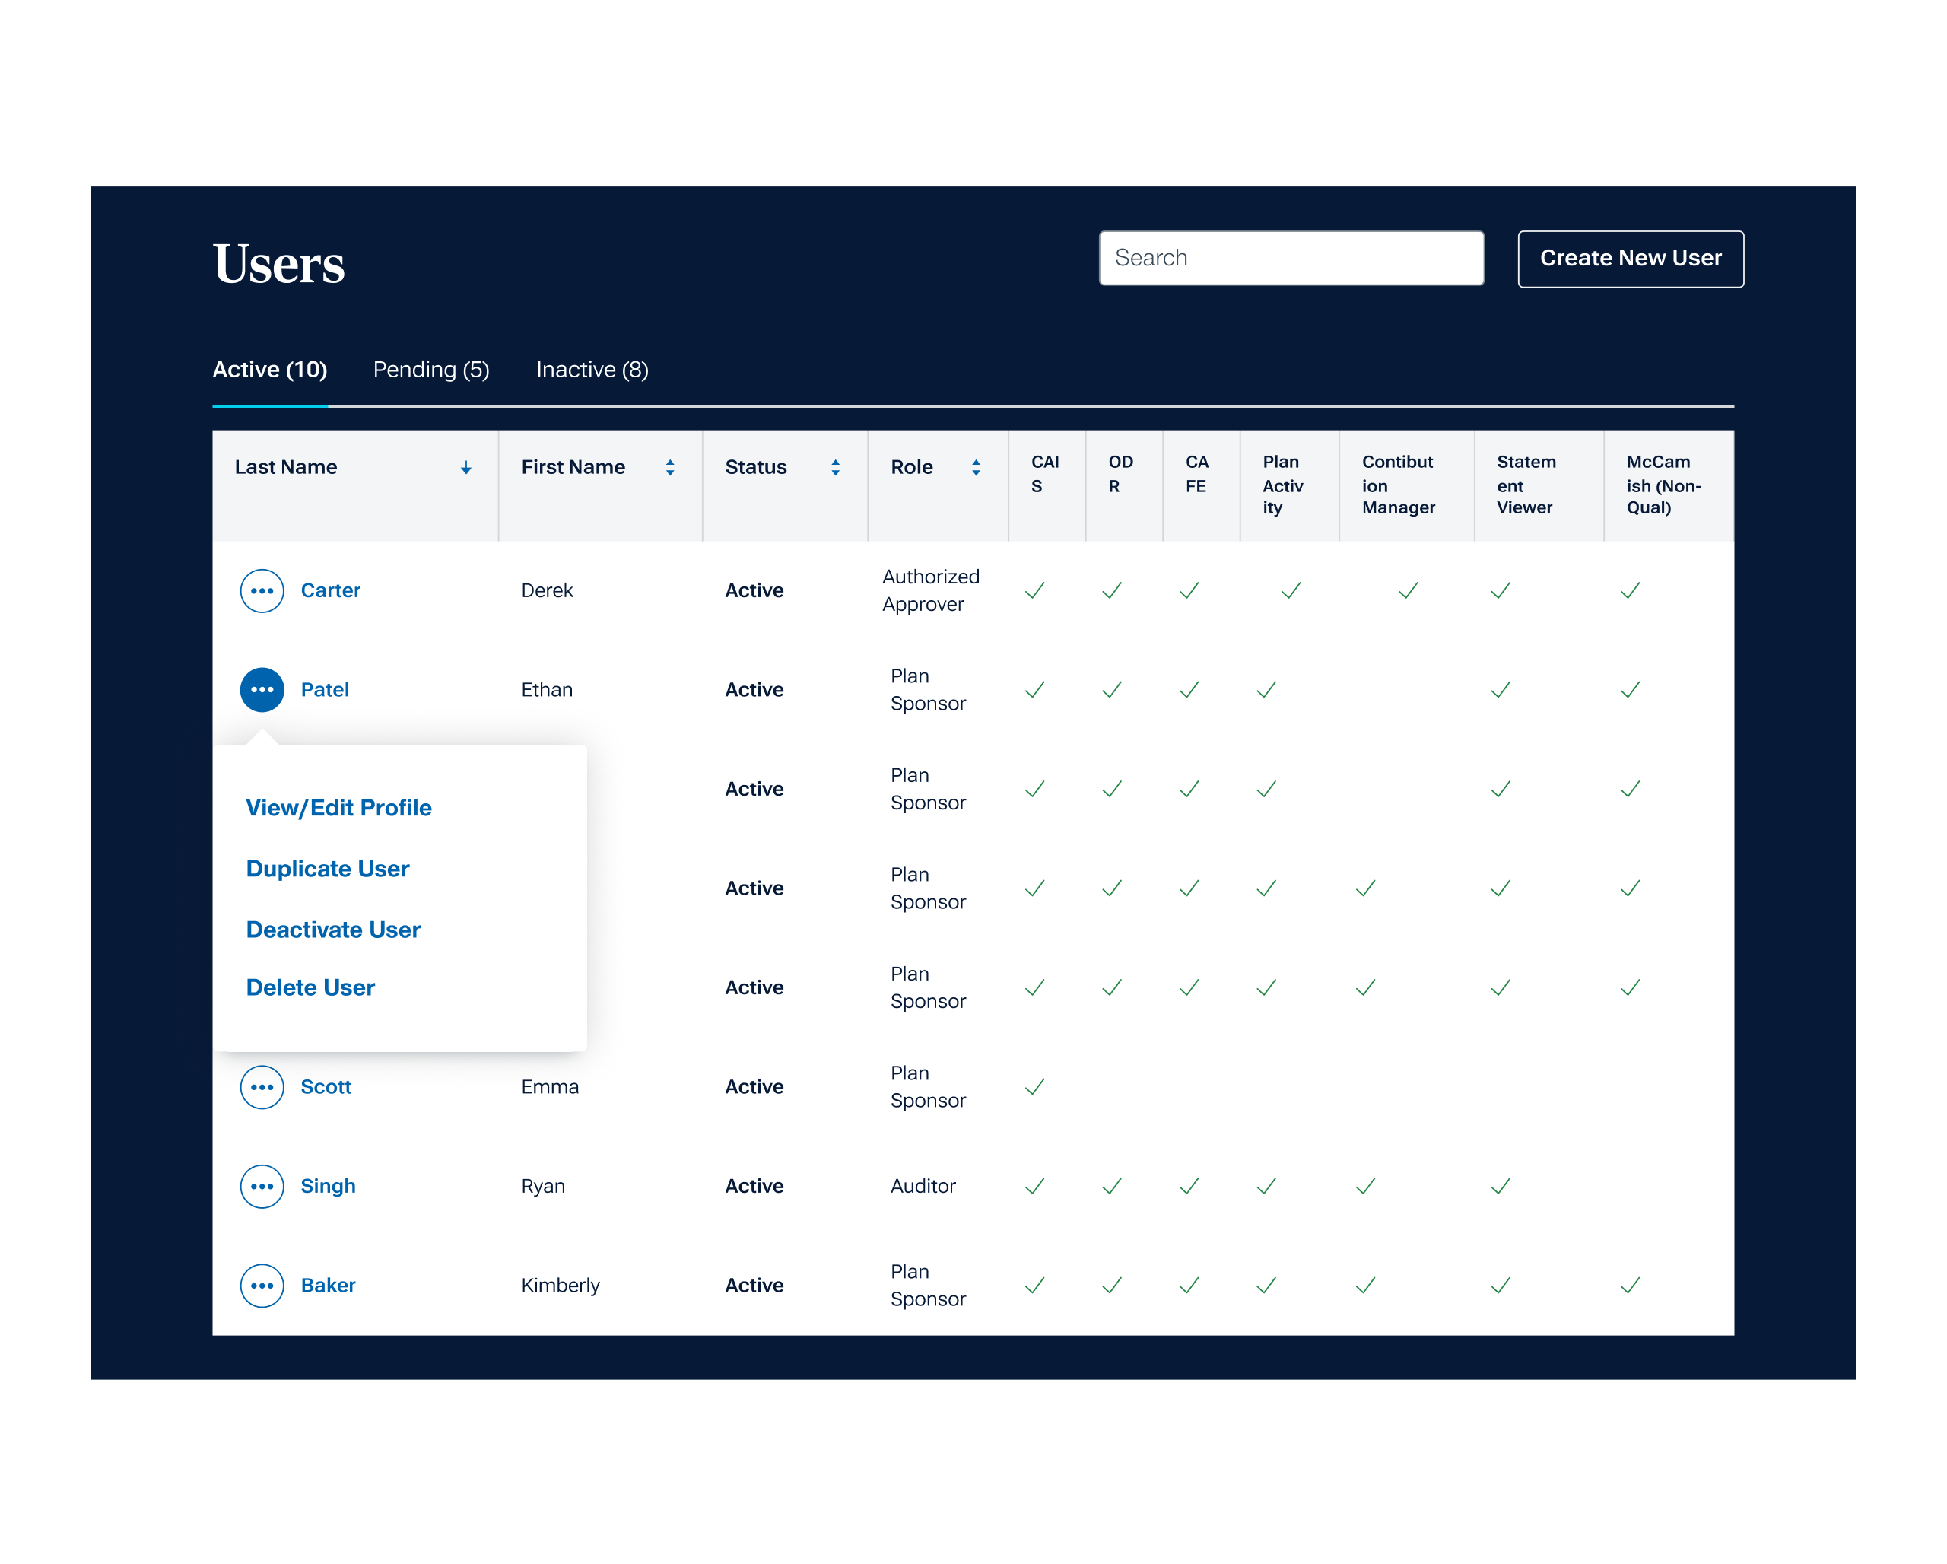This screenshot has width=1947, height=1564.
Task: Sort the First Name column
Action: click(x=670, y=468)
